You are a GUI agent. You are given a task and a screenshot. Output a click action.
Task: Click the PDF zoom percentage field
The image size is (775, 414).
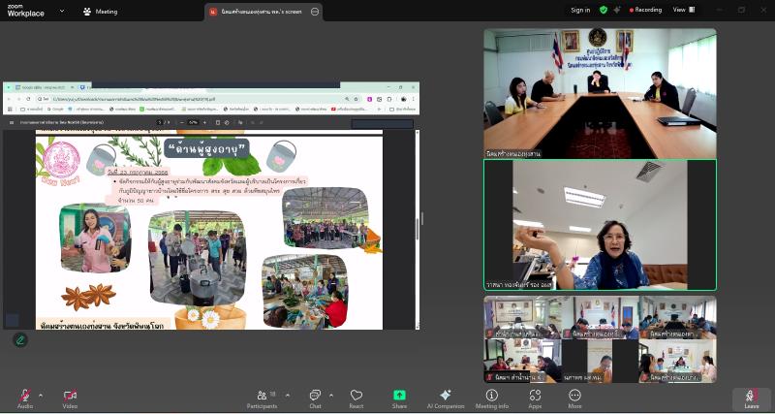click(193, 122)
